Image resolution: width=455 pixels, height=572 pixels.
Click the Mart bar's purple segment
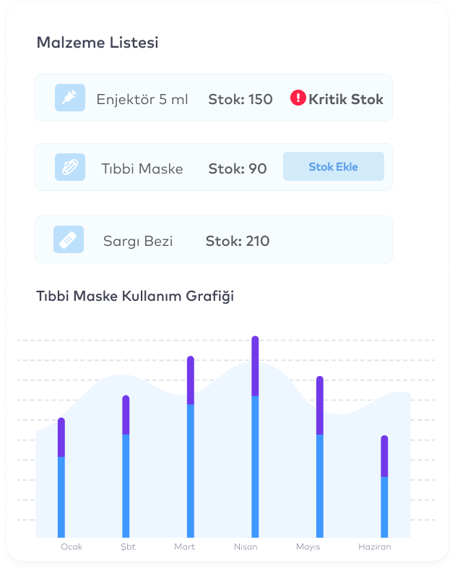[x=191, y=380]
